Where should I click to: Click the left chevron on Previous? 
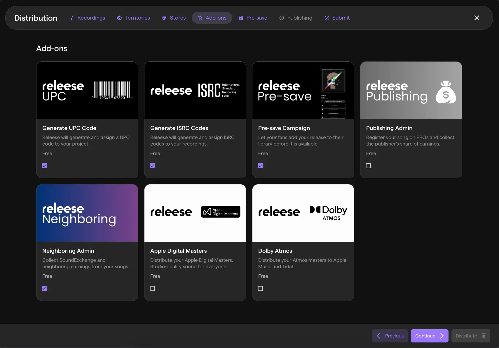click(x=379, y=336)
